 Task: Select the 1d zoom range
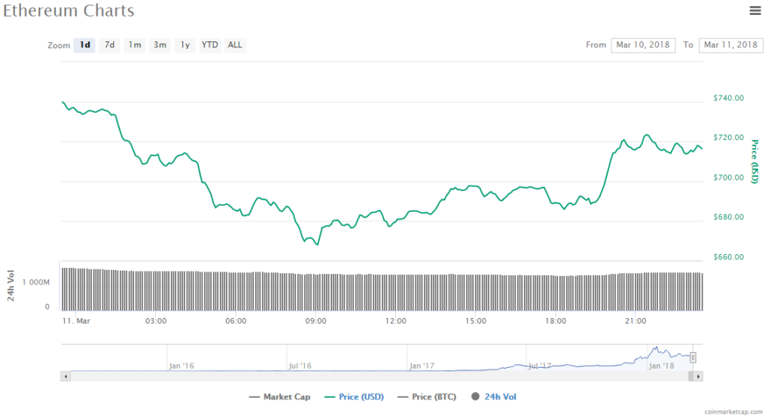[85, 45]
